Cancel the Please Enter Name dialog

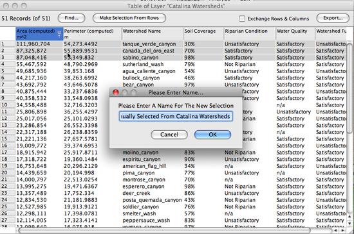[169, 135]
